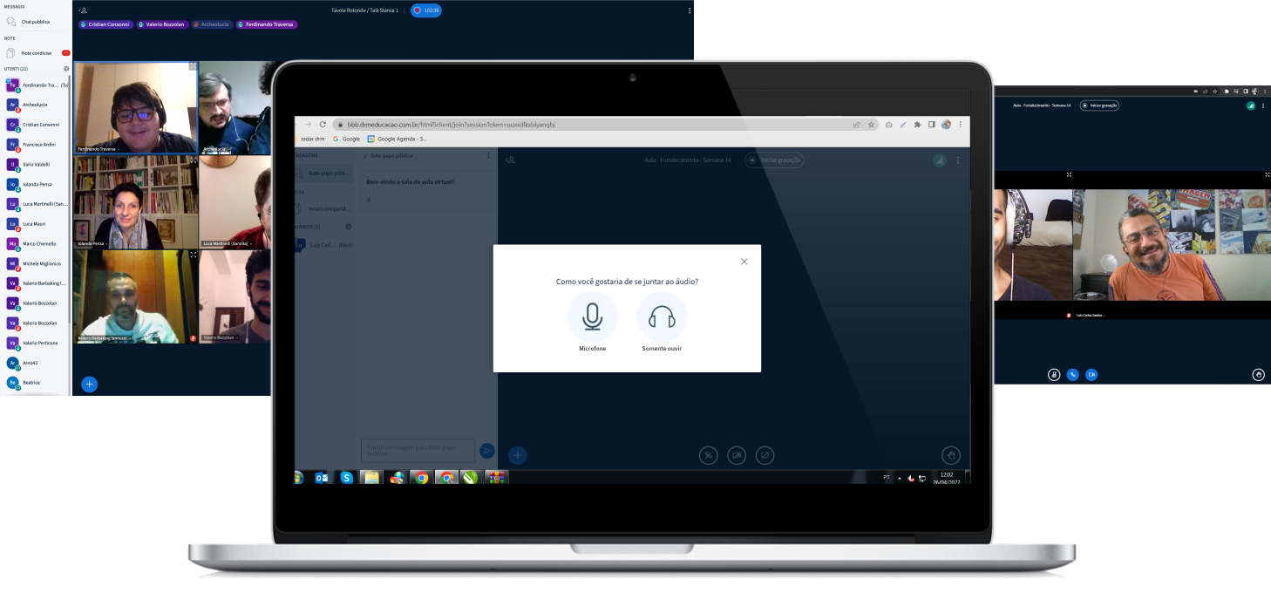Screen dimensions: 1271x599
Task: Click Iolanda Pensa's webcam thumbnail
Action: coord(136,202)
